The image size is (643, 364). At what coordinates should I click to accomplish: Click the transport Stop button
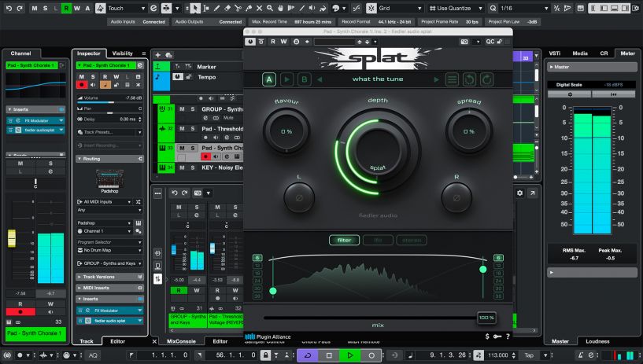329,355
